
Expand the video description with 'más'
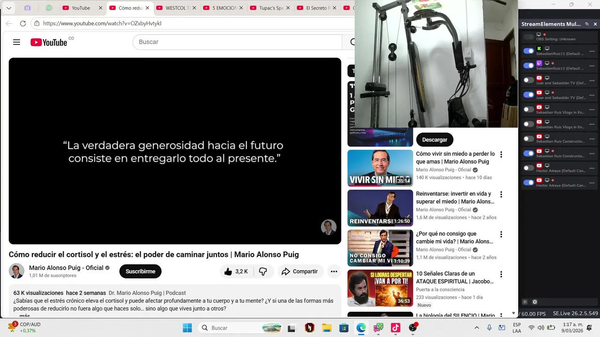[x=24, y=316]
